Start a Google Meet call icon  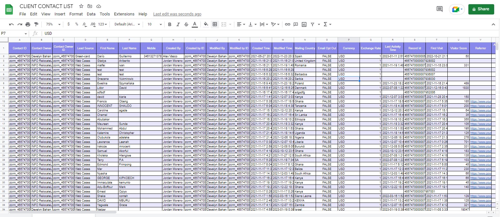[457, 9]
